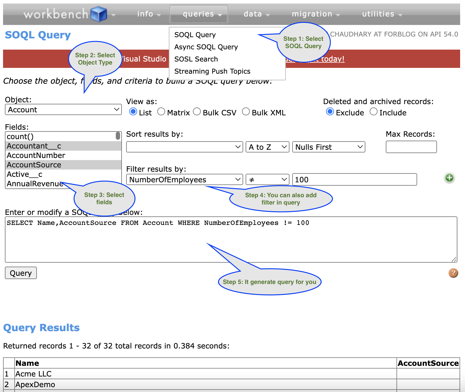Select AccountSource in the Fields list
Image resolution: width=465 pixels, height=392 pixels.
(63, 165)
